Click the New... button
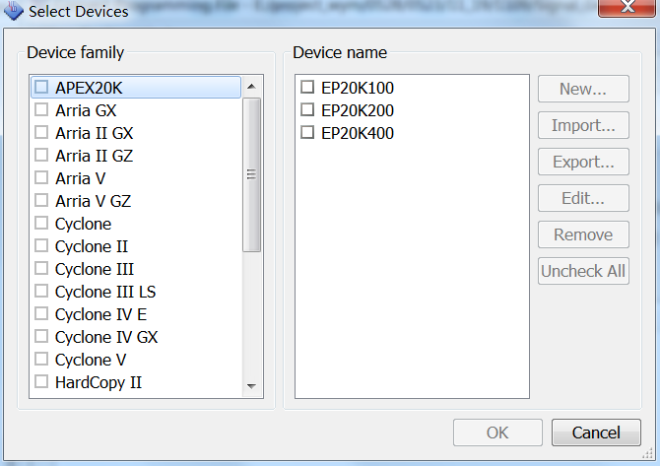 (583, 89)
